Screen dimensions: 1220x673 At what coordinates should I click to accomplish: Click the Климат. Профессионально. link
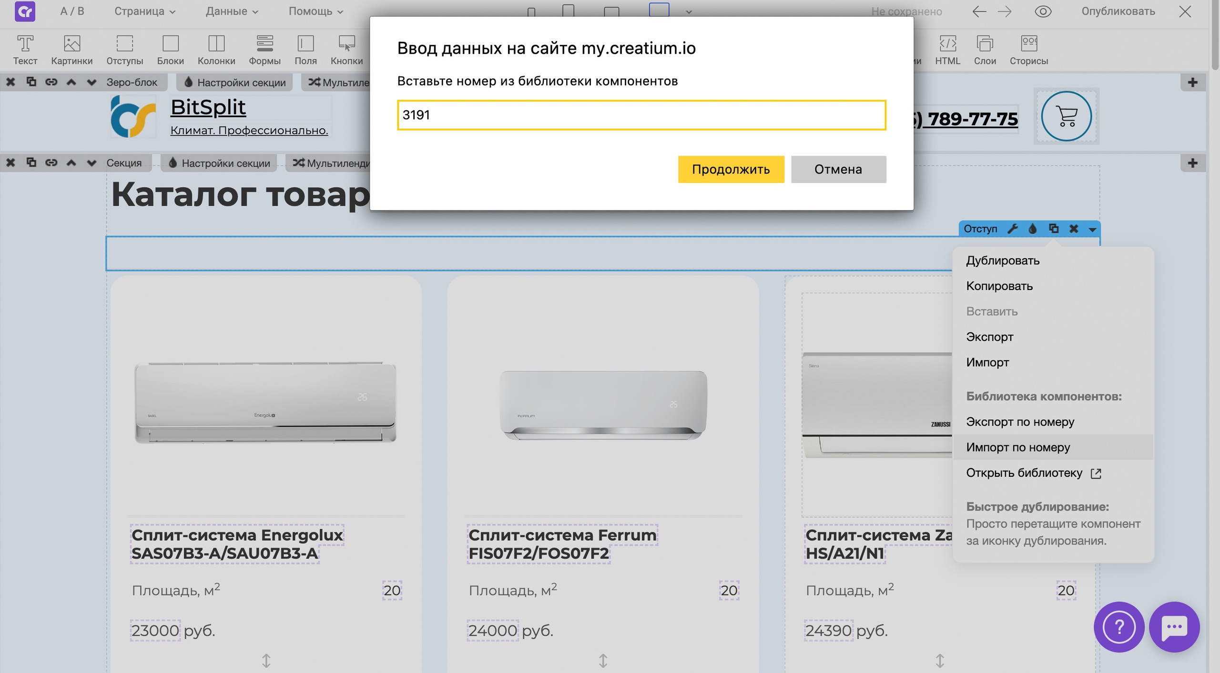(249, 130)
